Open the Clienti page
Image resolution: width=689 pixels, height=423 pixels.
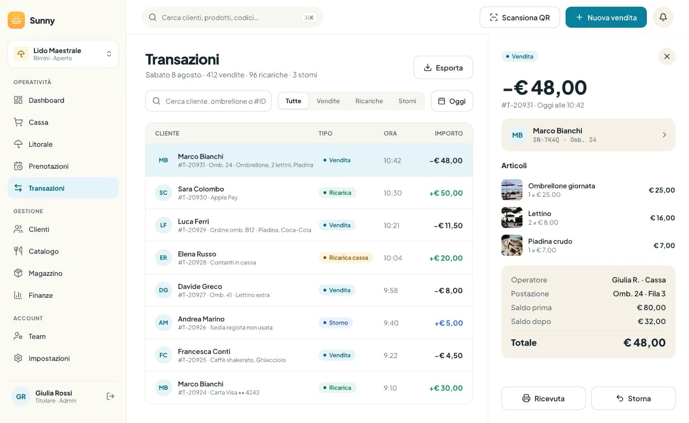click(x=63, y=229)
